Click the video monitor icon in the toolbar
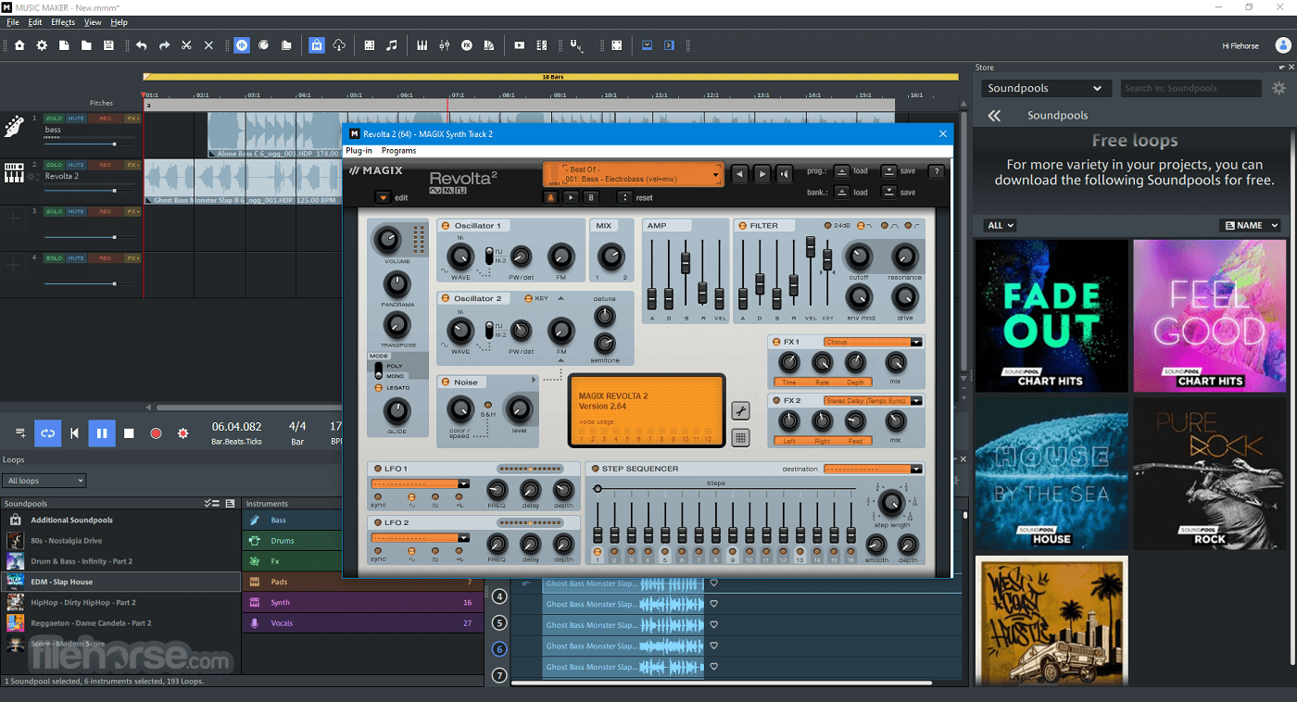 click(520, 45)
